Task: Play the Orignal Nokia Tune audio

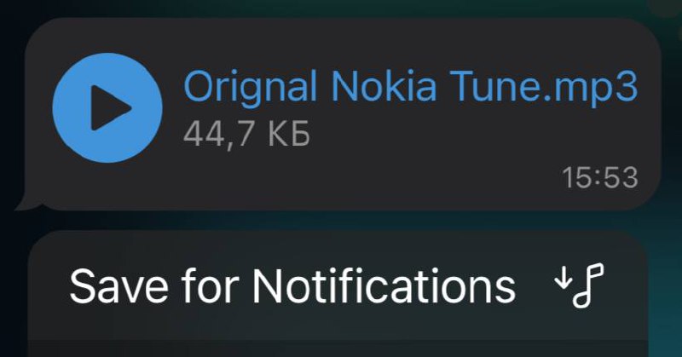Action: [x=107, y=108]
